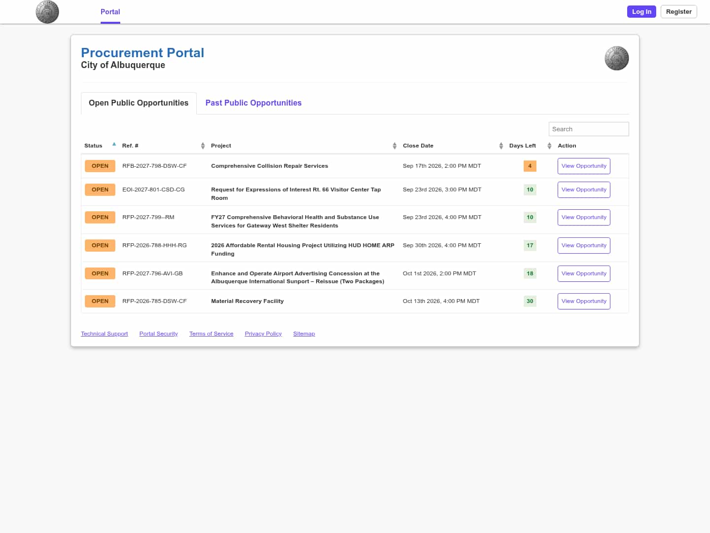View Opportunity for Material Recovery Facility
This screenshot has height=533, width=710.
[x=584, y=301]
